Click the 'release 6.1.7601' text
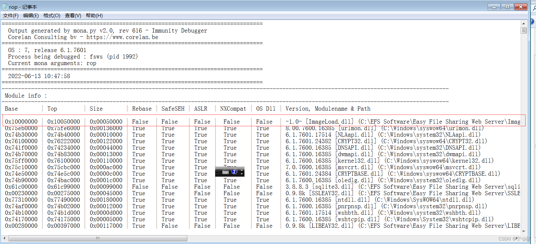536x244 pixels. (60, 50)
